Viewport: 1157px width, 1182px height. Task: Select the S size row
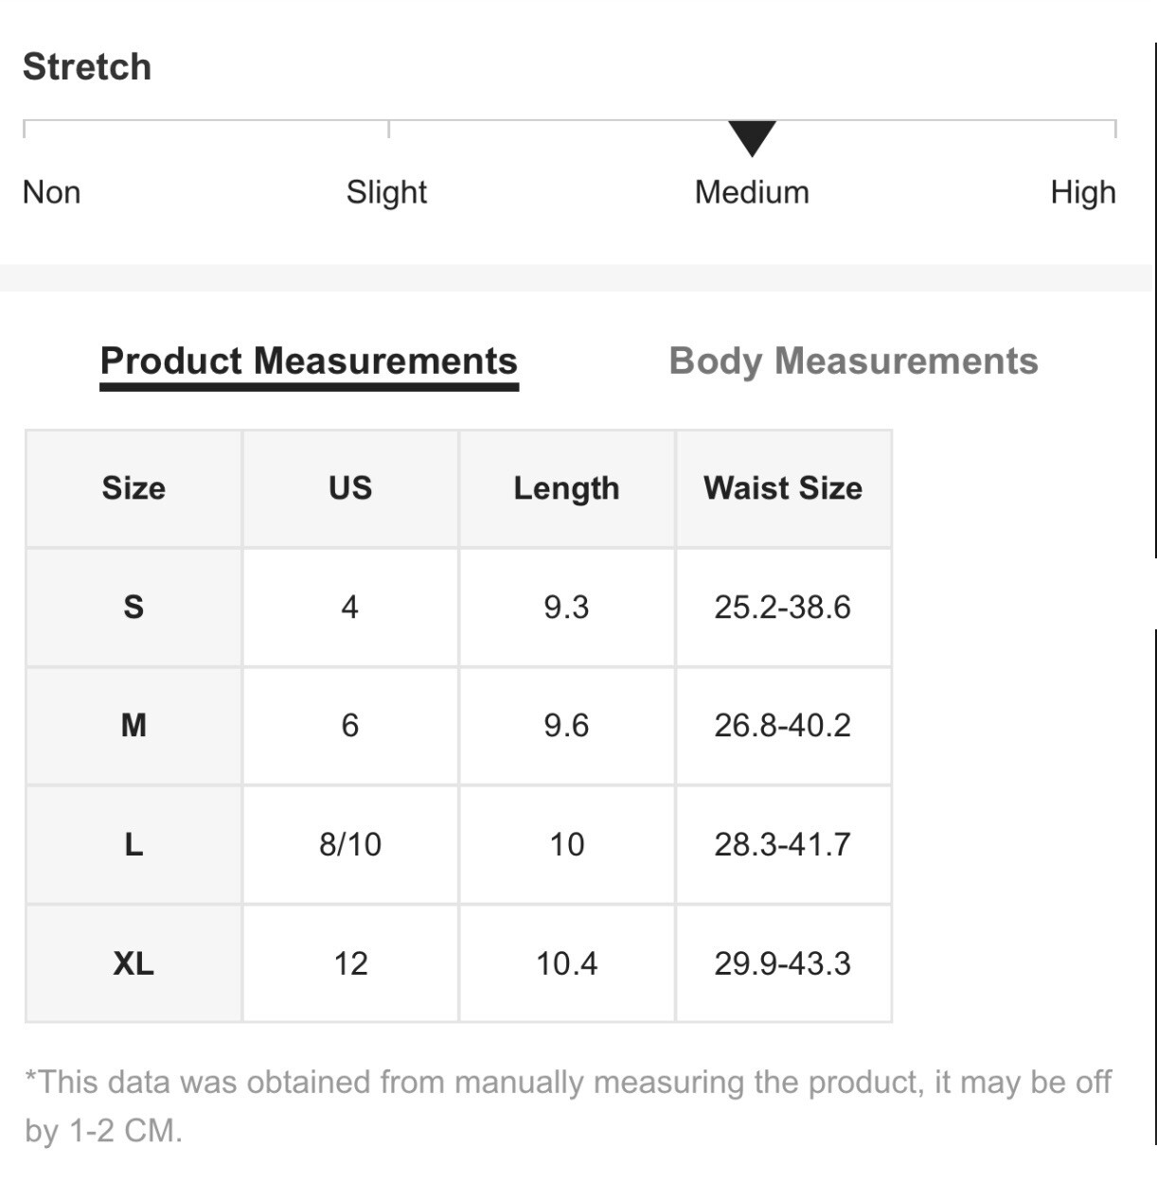[458, 607]
